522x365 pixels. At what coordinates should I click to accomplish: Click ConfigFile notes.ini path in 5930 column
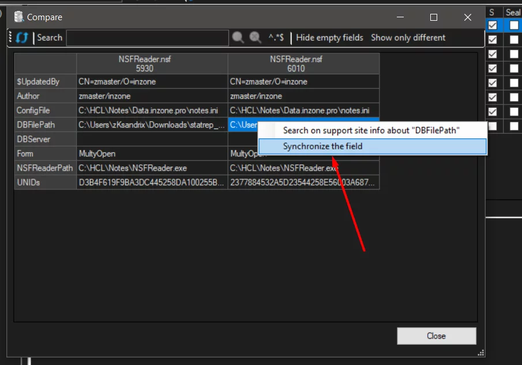click(x=152, y=111)
